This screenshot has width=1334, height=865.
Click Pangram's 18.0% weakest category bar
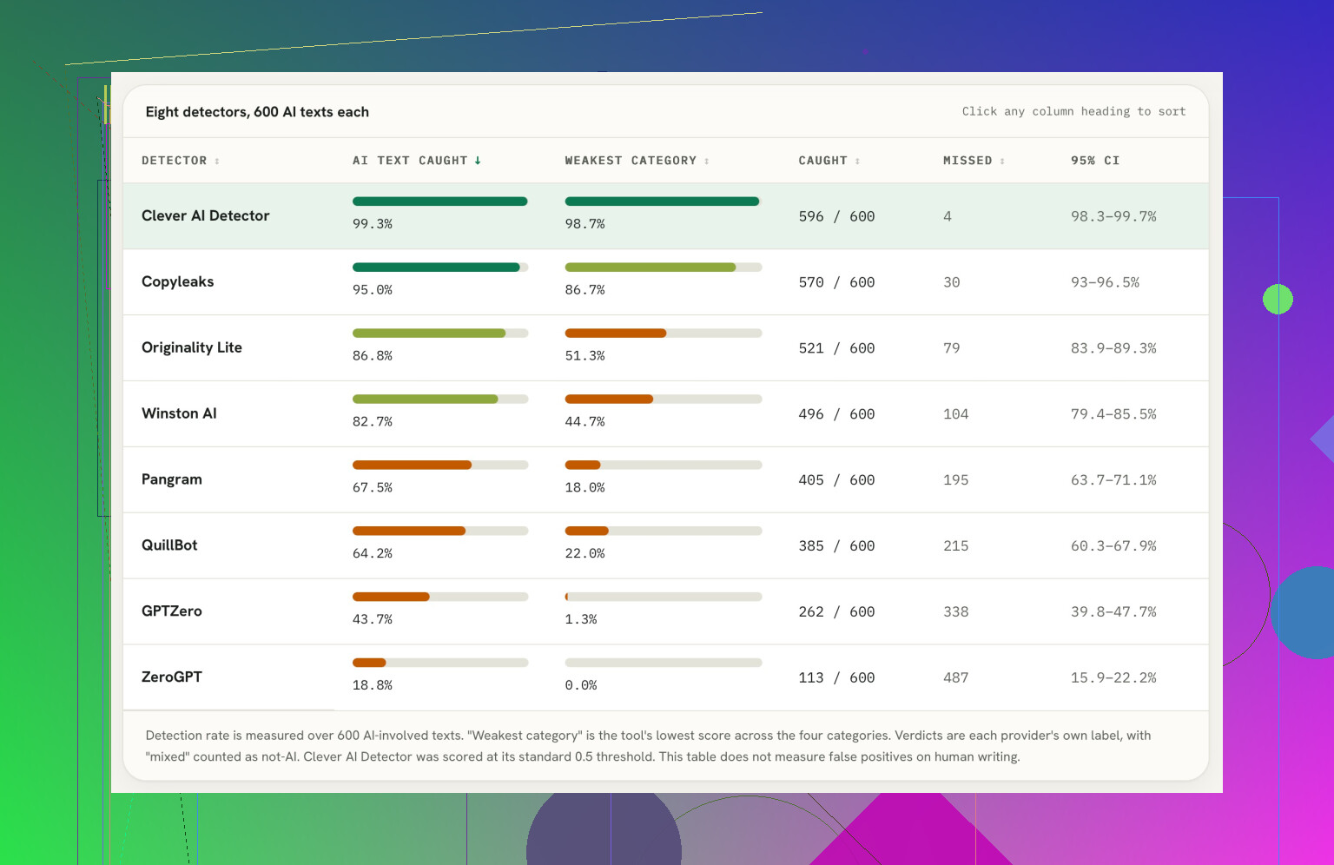tap(664, 466)
